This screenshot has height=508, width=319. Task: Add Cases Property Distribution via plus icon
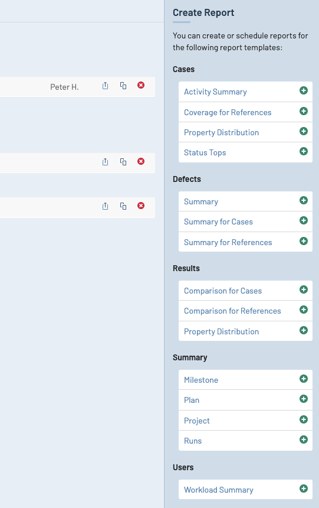point(304,131)
